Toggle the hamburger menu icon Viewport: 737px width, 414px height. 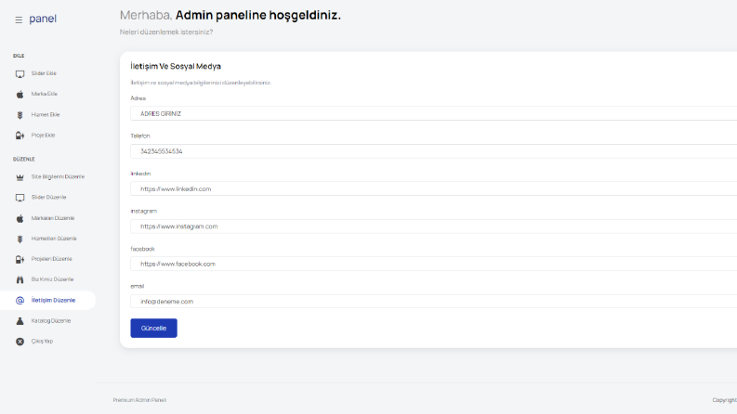[x=19, y=19]
